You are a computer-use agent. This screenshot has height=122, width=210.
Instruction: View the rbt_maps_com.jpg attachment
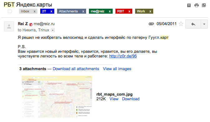(x=114, y=99)
